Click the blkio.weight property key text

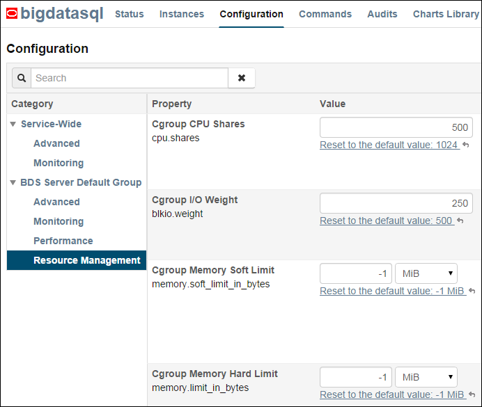click(x=178, y=214)
